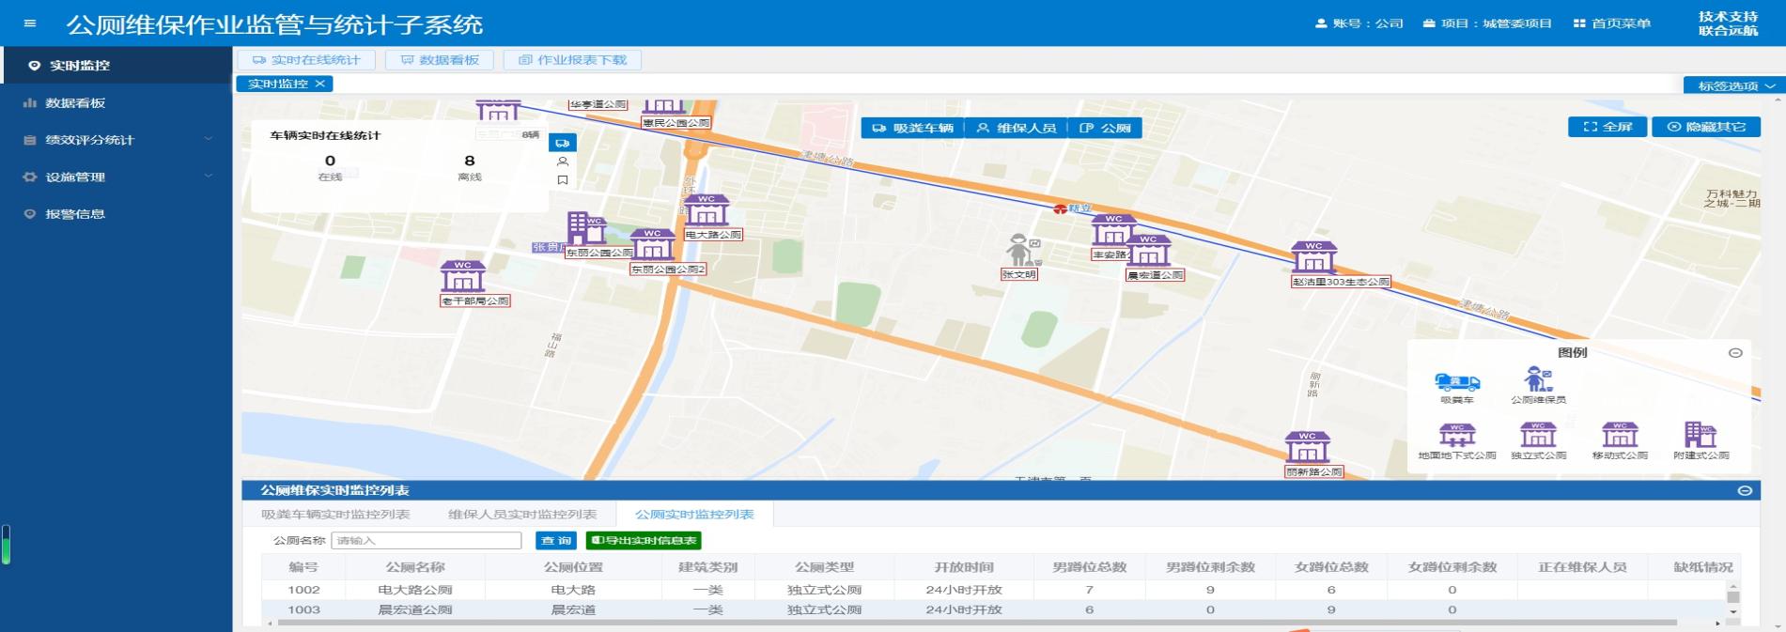Toggle the 维保人员 map layer filter
Viewport: 1786px width, 632px height.
[1016, 128]
